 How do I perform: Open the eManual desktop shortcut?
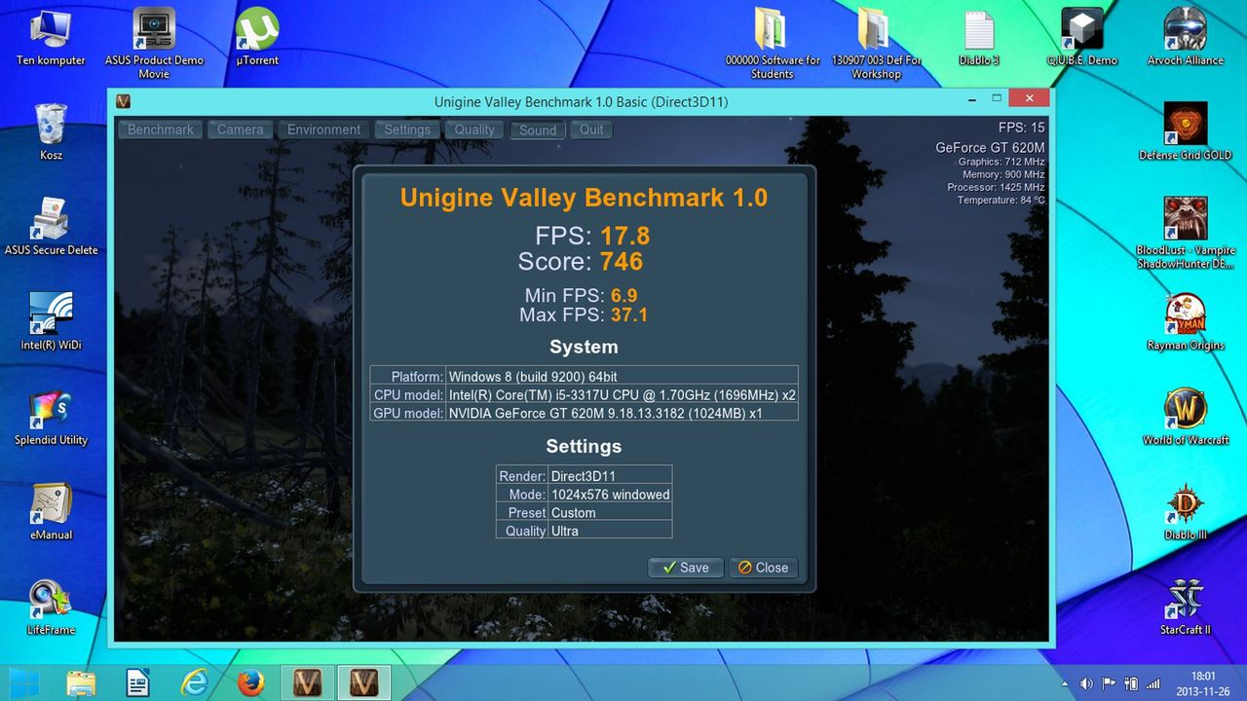coord(51,510)
